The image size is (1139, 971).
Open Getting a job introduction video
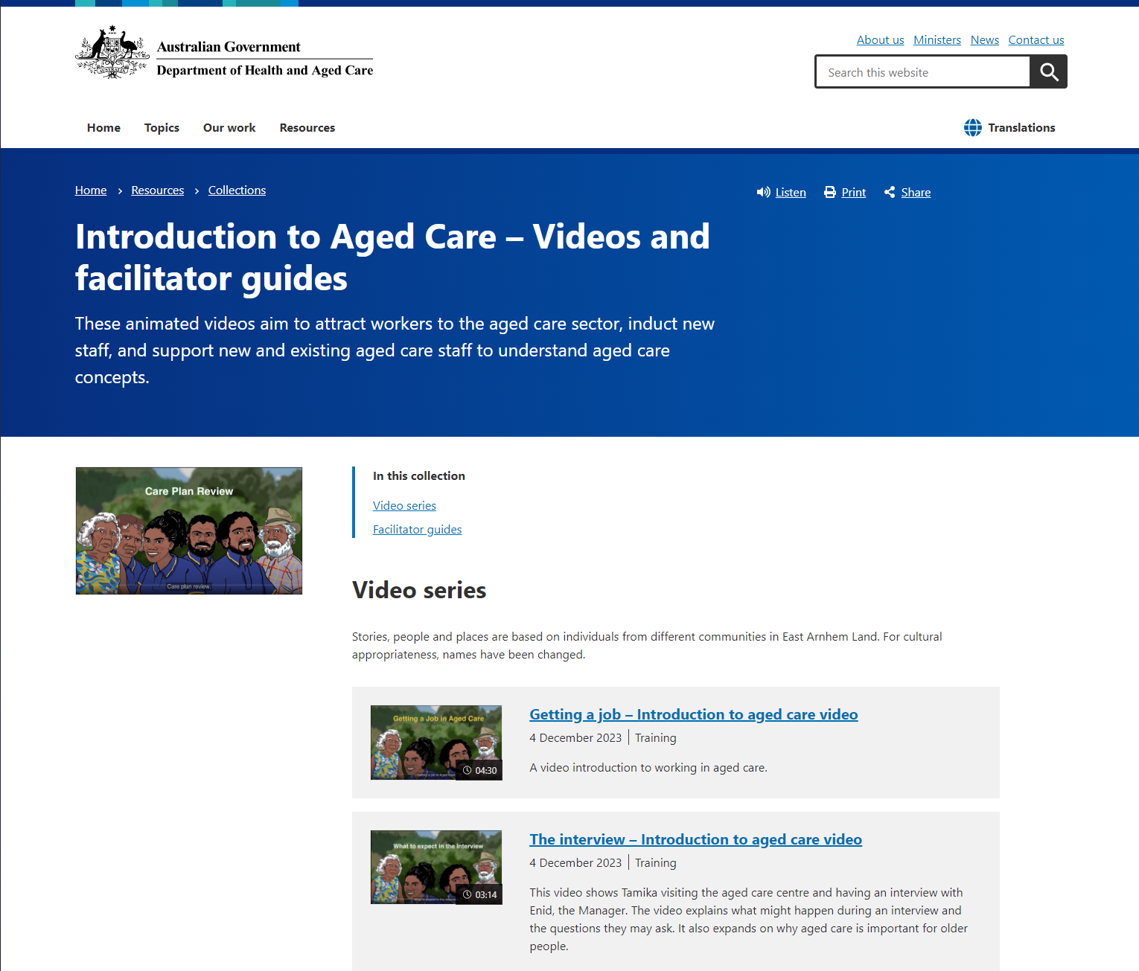pyautogui.click(x=693, y=714)
